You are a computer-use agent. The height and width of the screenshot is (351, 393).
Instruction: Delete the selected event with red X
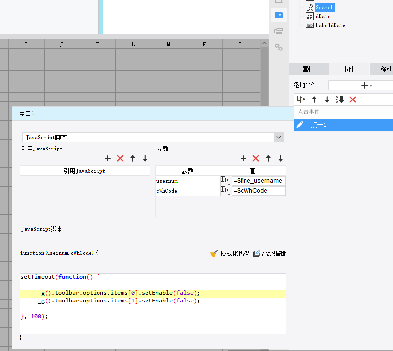pos(353,100)
